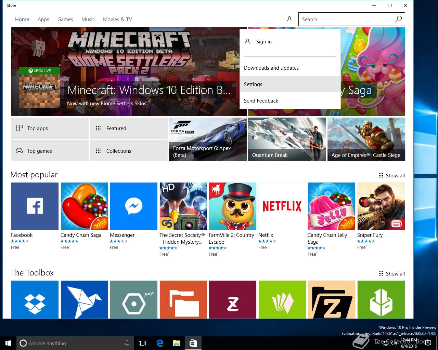Open the green box archive app tile
Image resolution: width=438 pixels, height=350 pixels.
(381, 299)
